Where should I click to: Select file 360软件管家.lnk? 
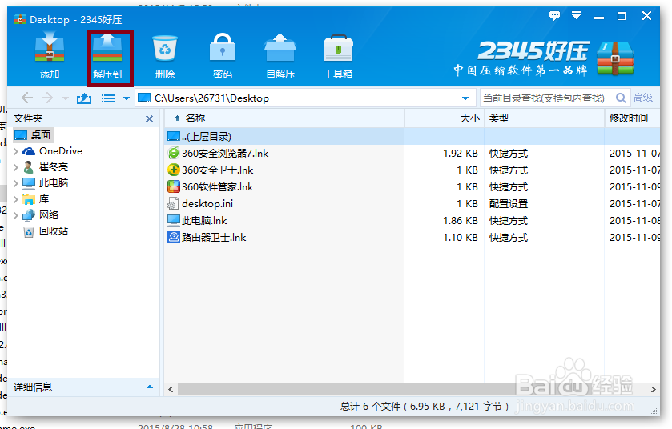(217, 187)
